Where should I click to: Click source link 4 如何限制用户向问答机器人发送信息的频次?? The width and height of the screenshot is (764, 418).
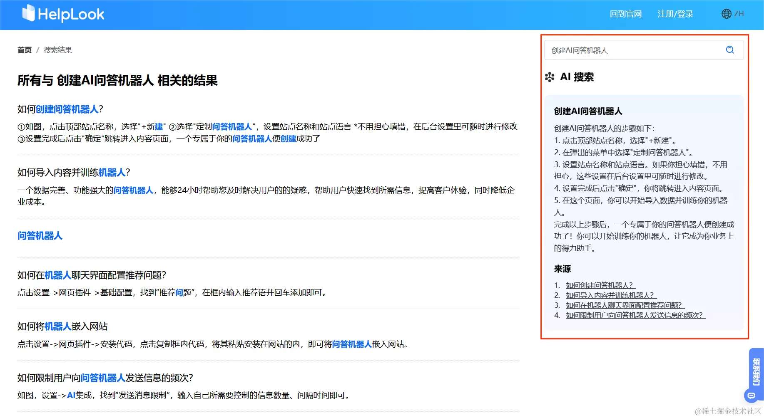pos(635,315)
